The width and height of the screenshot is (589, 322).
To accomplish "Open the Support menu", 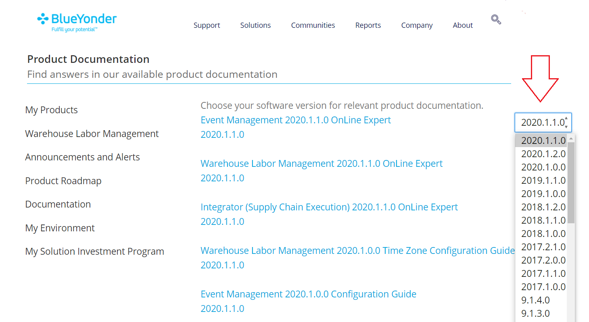I will 207,25.
